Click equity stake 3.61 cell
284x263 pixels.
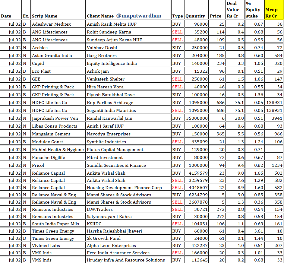click(x=255, y=231)
